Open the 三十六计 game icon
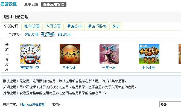 [70, 54]
